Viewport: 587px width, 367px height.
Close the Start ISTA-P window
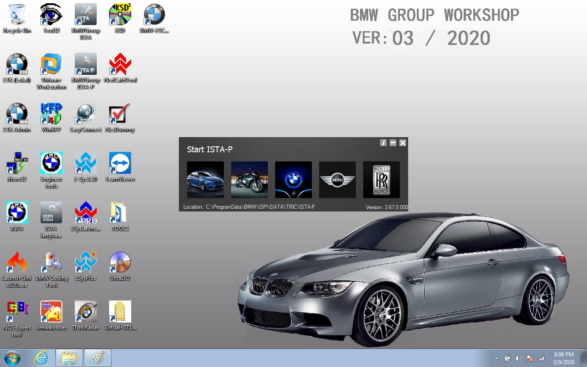403,143
